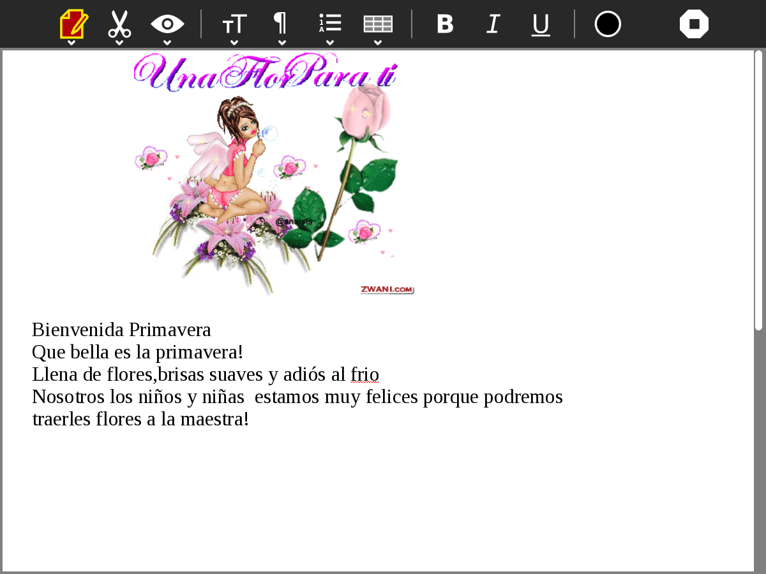Open the Activity notebook-and-pencil toolbar icon
This screenshot has height=574, width=766.
73,24
